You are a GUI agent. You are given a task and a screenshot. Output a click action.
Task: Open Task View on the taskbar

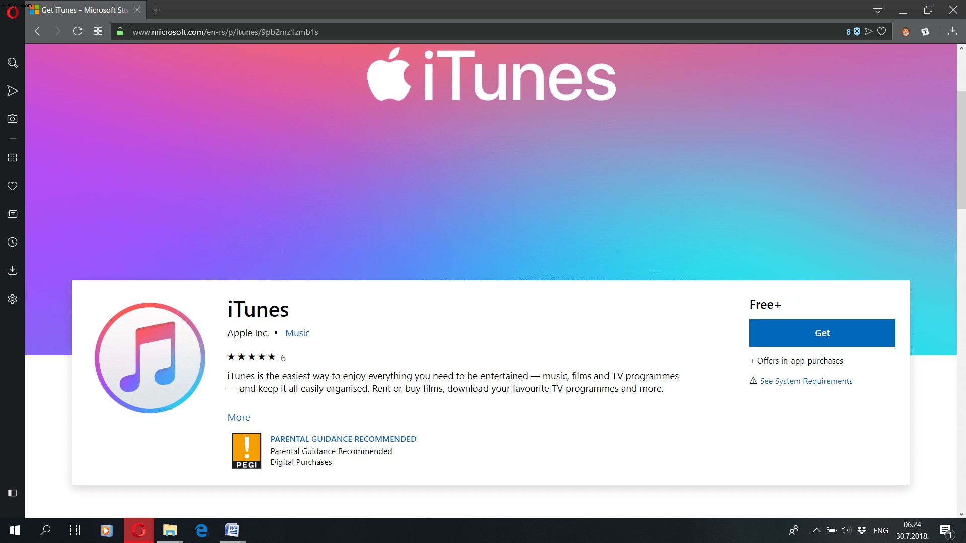[x=75, y=530]
